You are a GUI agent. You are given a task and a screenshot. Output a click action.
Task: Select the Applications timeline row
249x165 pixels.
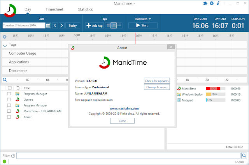35,62
